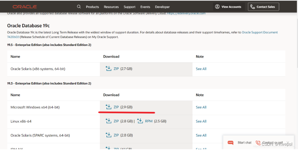Image resolution: width=298 pixels, height=150 pixels.
Task: Click the search magnifier icon in header
Action: (79, 7)
